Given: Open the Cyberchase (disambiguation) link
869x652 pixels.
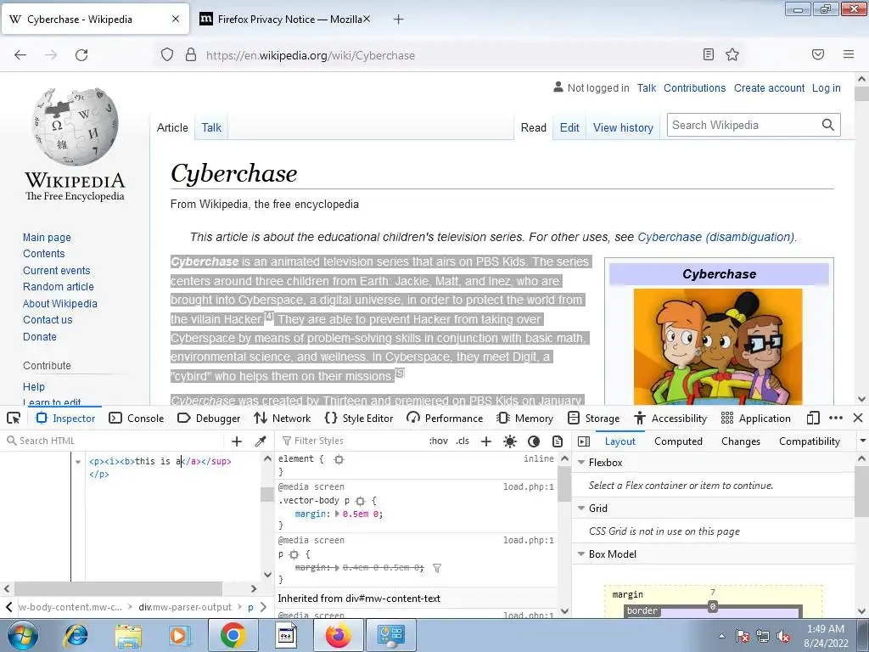Looking at the screenshot, I should pyautogui.click(x=716, y=237).
